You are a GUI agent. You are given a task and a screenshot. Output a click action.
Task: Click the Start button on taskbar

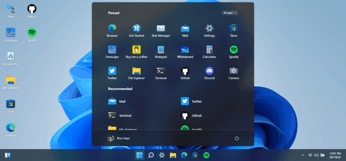pos(140,155)
